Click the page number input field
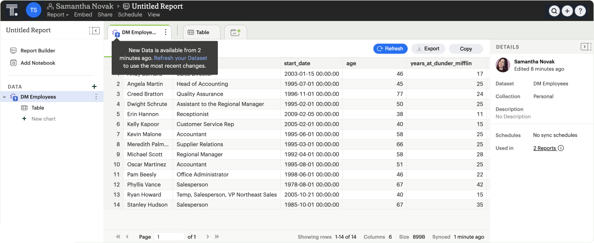Image resolution: width=594 pixels, height=243 pixels. (169, 237)
